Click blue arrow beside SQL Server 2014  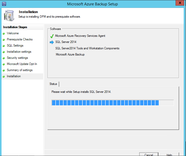pos(52,42)
